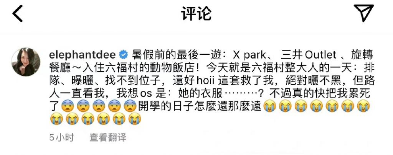Tap the last fearful face emoji before 開學

[x=130, y=106]
